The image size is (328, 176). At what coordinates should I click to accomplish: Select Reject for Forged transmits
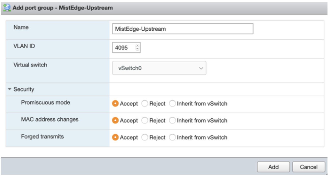click(145, 137)
